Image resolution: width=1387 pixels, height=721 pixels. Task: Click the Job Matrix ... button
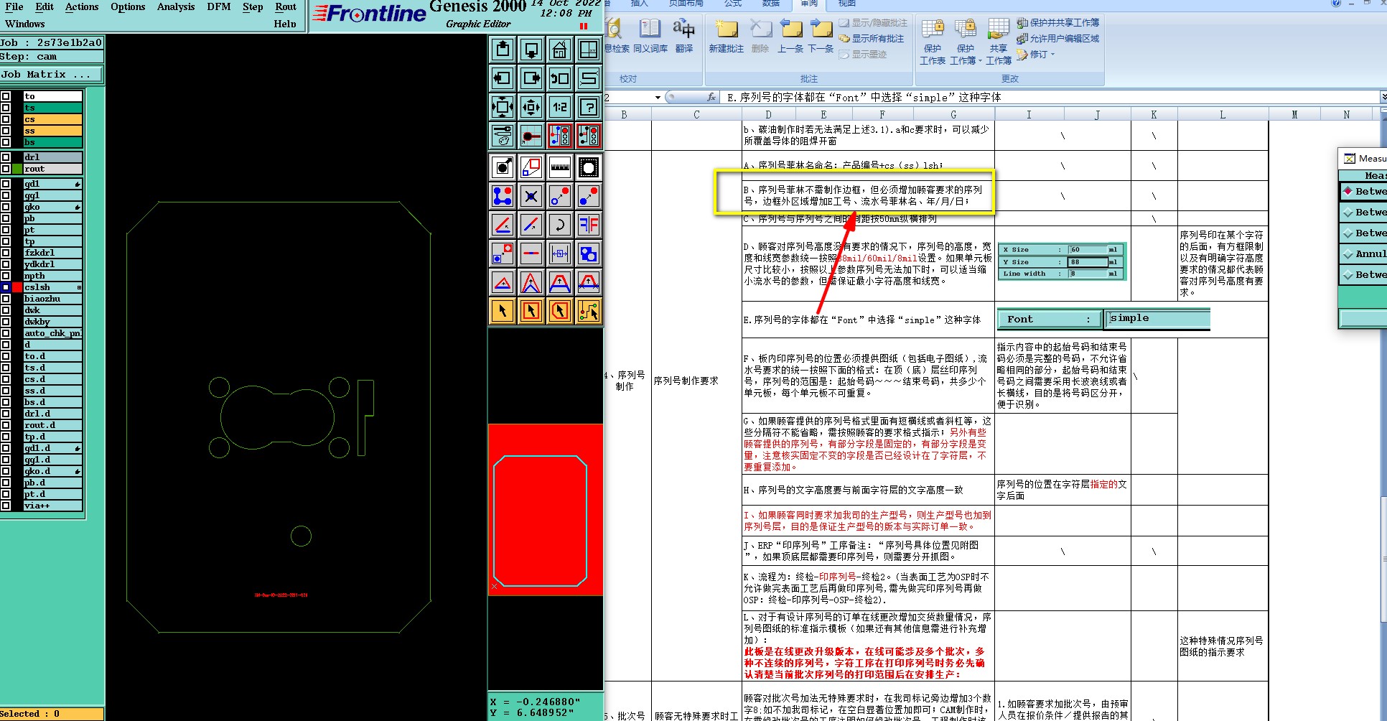(x=52, y=75)
